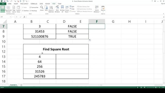Select Normal workbook view
The height and width of the screenshot is (93, 165).
3,9
